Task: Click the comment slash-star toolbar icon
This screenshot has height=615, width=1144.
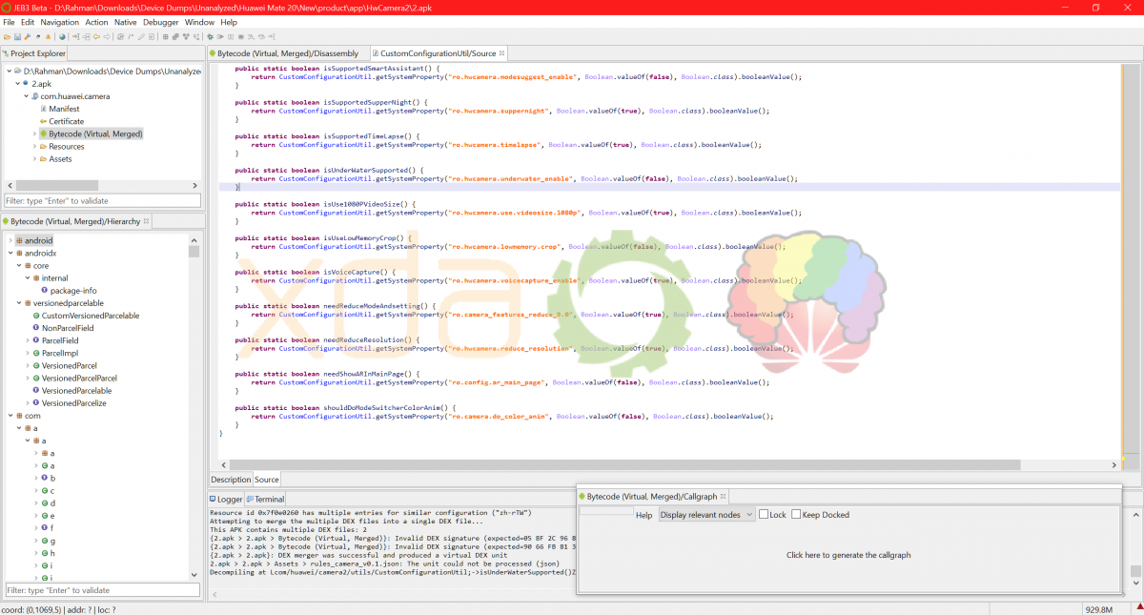Action: pyautogui.click(x=131, y=36)
